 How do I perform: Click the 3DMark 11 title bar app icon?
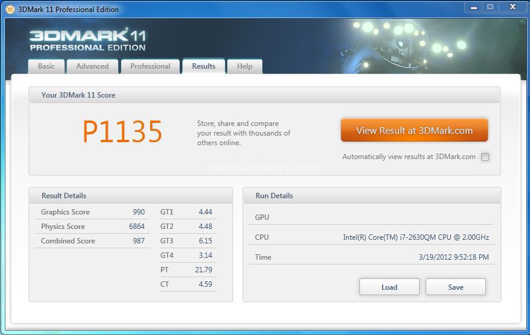point(10,10)
